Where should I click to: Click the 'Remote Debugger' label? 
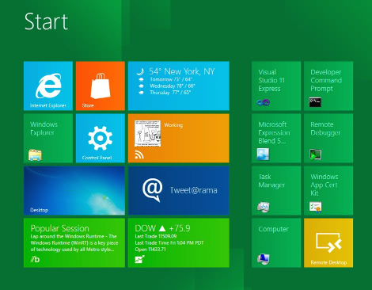[x=325, y=128]
